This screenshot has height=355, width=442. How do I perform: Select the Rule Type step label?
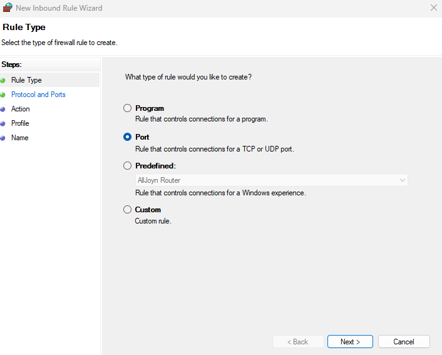point(26,80)
